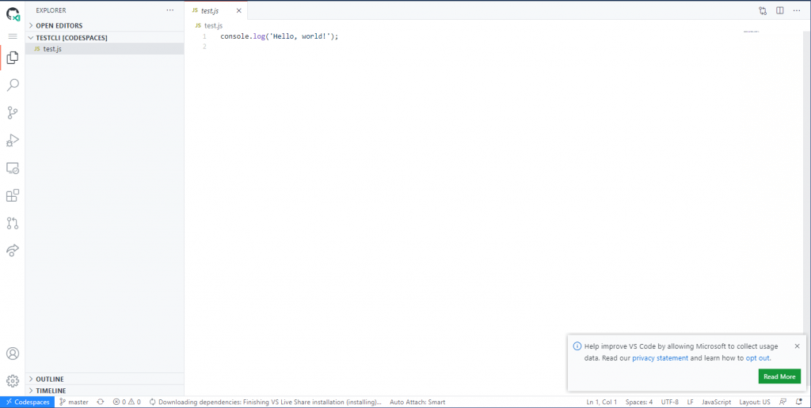Open the Source Control branch view

[13, 112]
